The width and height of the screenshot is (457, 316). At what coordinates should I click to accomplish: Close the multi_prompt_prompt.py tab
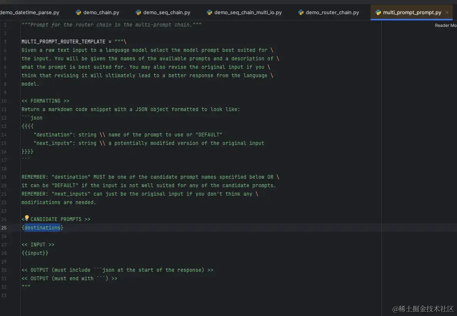click(x=447, y=13)
